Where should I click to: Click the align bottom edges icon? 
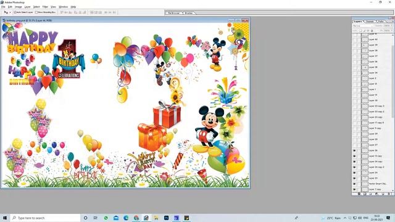point(70,12)
